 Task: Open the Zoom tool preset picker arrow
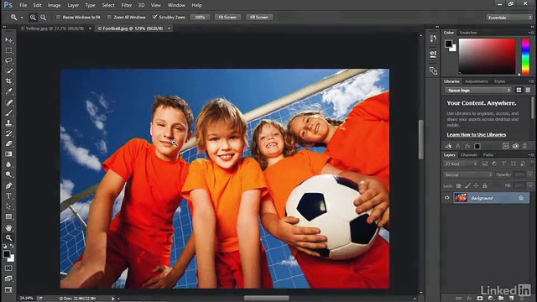(22, 17)
